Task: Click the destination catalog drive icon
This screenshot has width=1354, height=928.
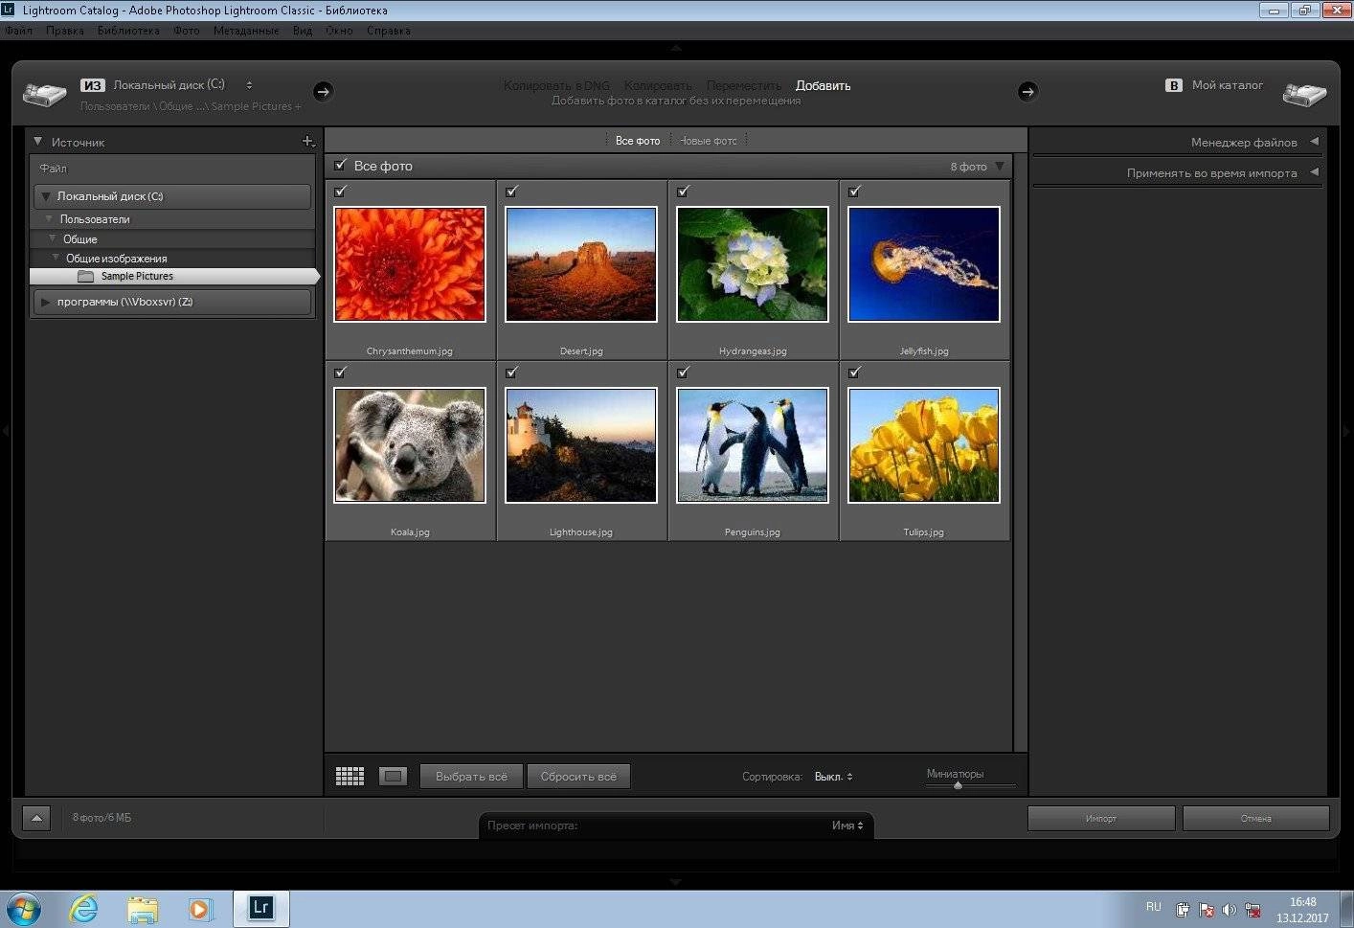Action: (1304, 93)
